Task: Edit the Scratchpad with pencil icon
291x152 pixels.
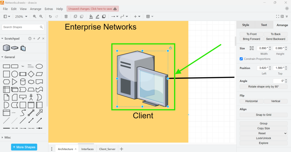Action: click(39, 38)
